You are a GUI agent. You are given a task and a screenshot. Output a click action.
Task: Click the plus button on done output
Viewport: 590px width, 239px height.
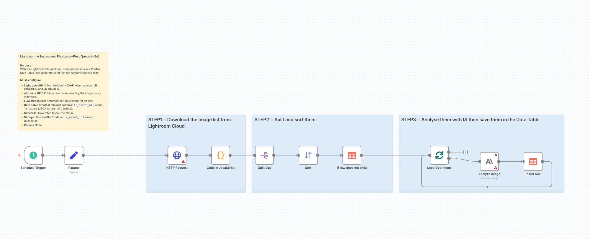466,152
